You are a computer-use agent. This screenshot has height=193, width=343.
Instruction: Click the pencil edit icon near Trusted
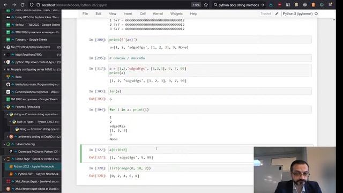click(277, 13)
